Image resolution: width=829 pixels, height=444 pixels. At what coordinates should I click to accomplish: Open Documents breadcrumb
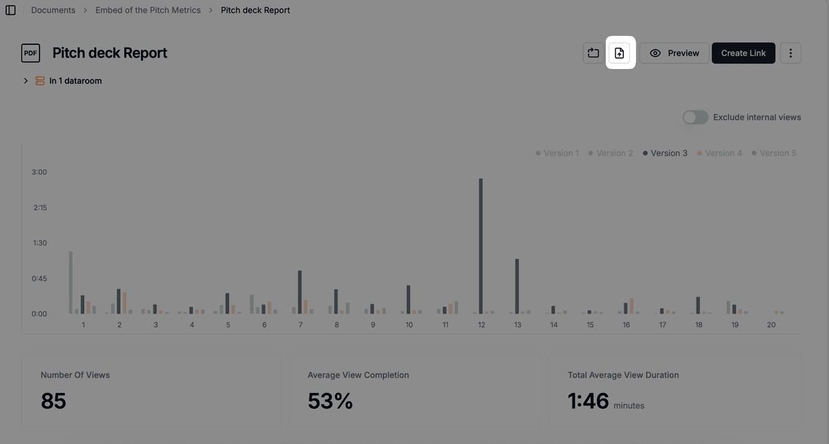click(53, 10)
